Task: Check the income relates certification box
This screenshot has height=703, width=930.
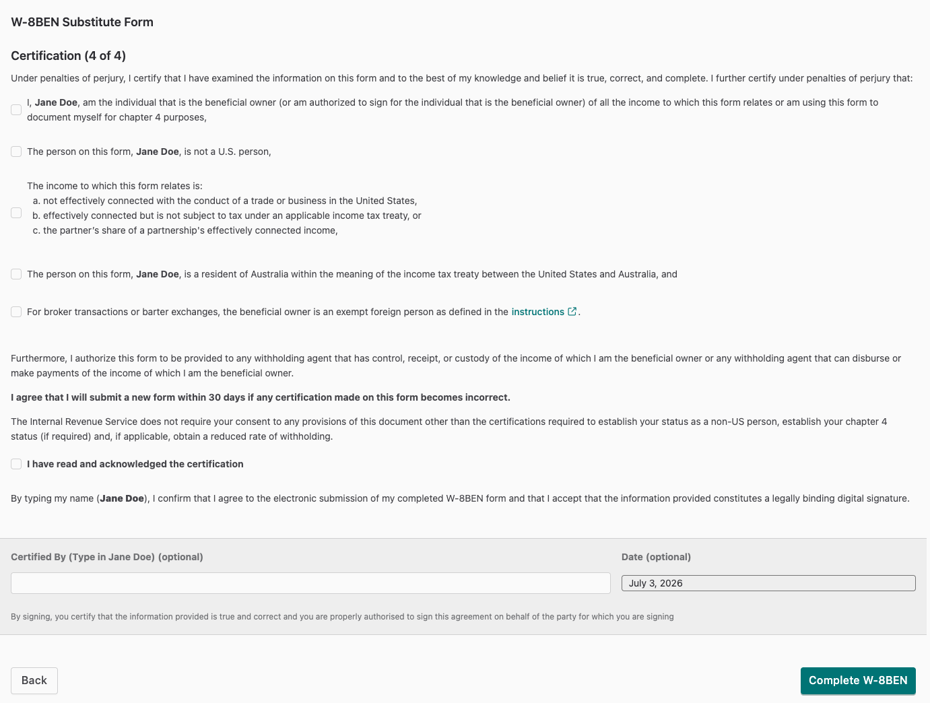Action: pyautogui.click(x=16, y=213)
